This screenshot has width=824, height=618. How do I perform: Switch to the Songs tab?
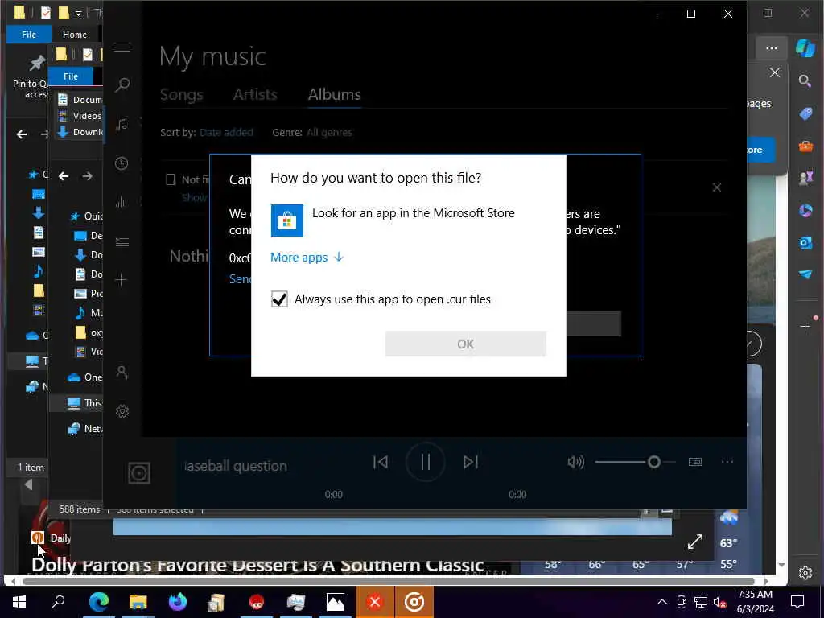click(x=181, y=95)
